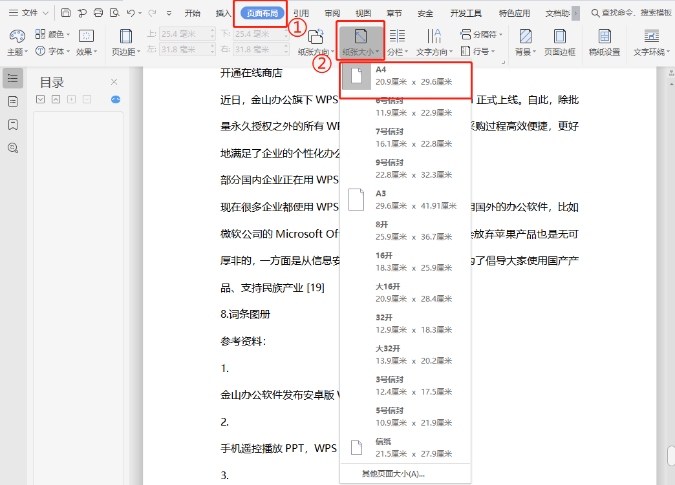Image resolution: width=675 pixels, height=485 pixels.
Task: Expand quick access toolbar dropdown
Action: (x=169, y=14)
